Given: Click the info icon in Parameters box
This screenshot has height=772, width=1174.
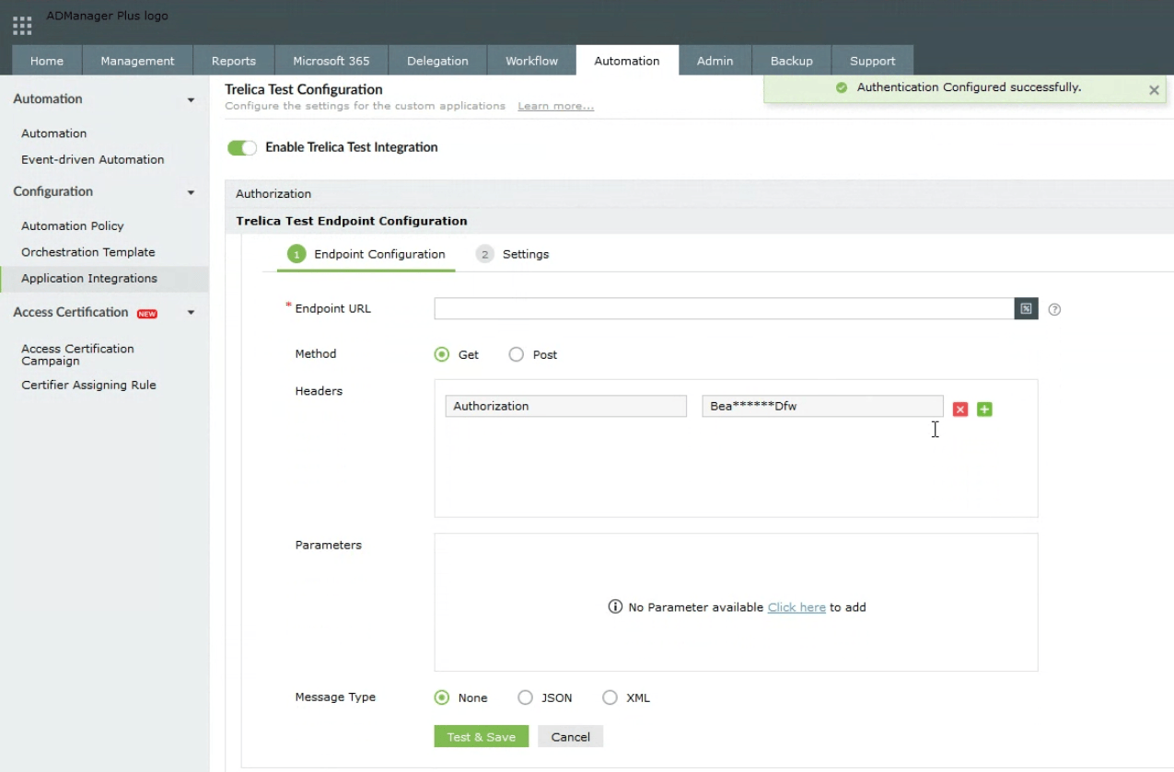Looking at the screenshot, I should point(615,606).
